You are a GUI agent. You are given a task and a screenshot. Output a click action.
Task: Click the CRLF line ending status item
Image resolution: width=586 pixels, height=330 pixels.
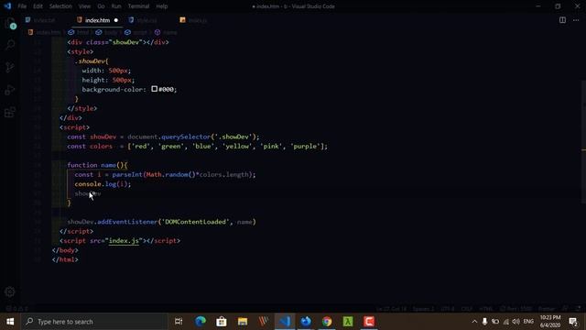[466, 309]
